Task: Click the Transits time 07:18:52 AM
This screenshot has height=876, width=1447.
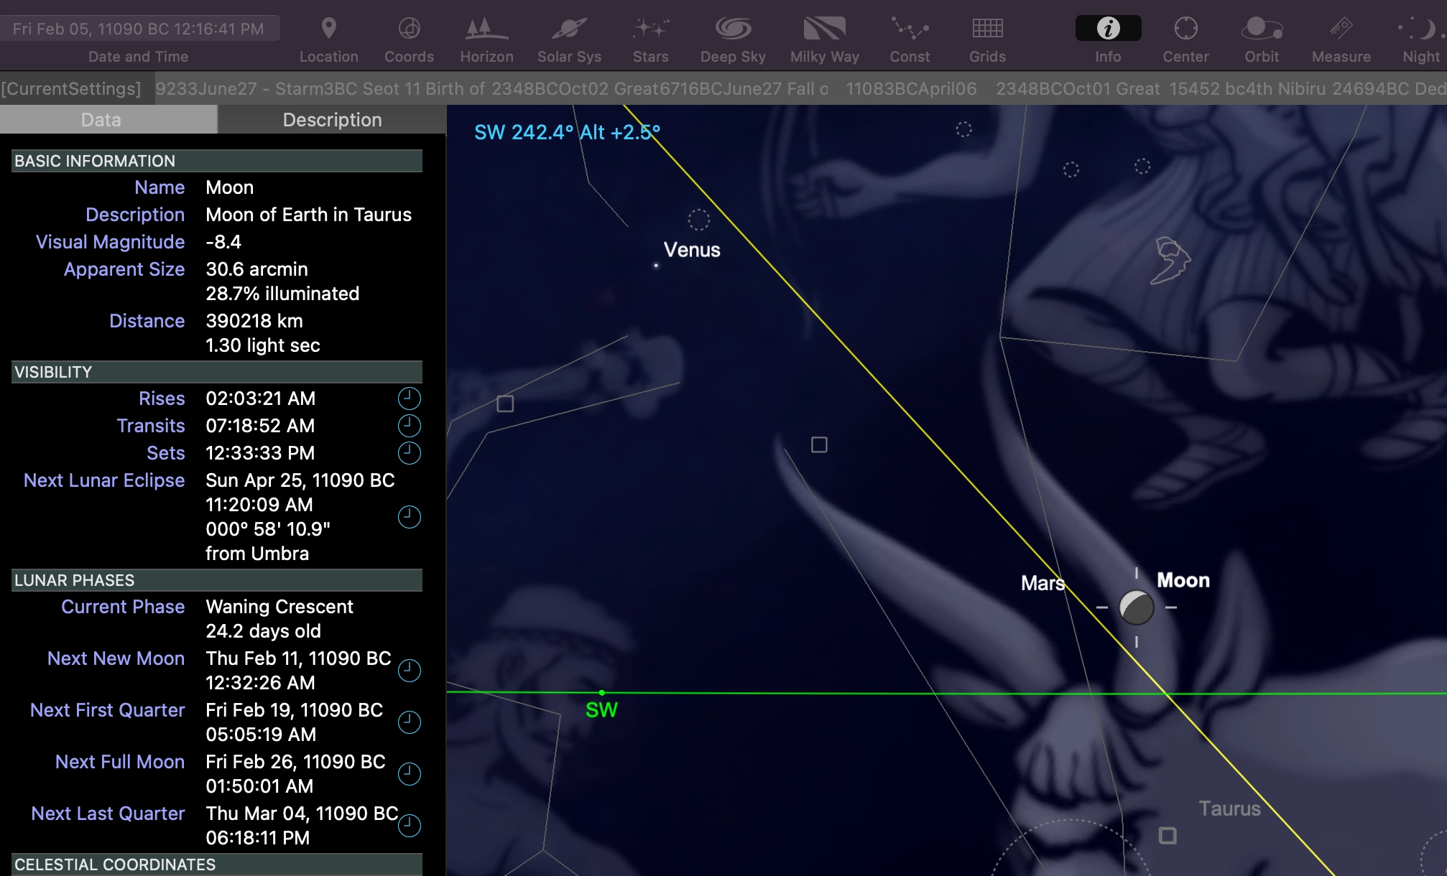Action: 260,426
